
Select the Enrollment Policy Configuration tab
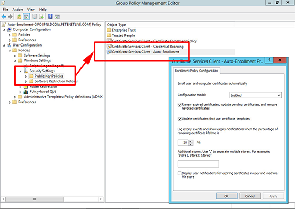tap(196, 71)
